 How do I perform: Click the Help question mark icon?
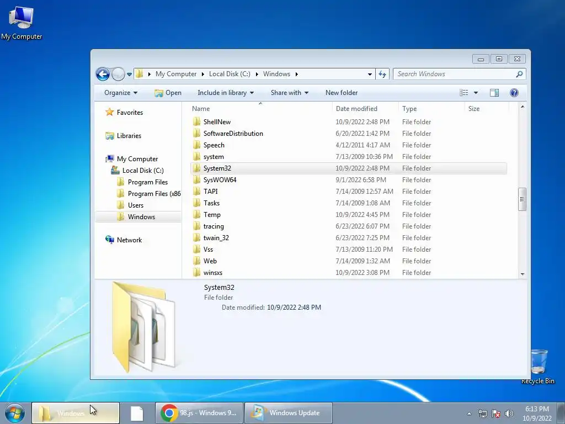click(514, 93)
